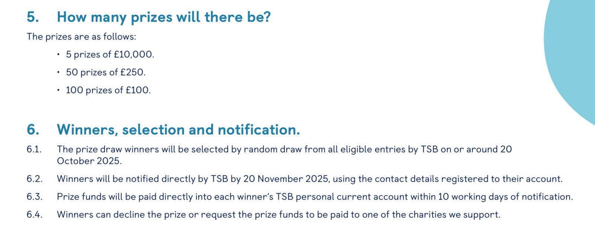Click the clause number 6.2
The image size is (595, 238).
(x=34, y=179)
